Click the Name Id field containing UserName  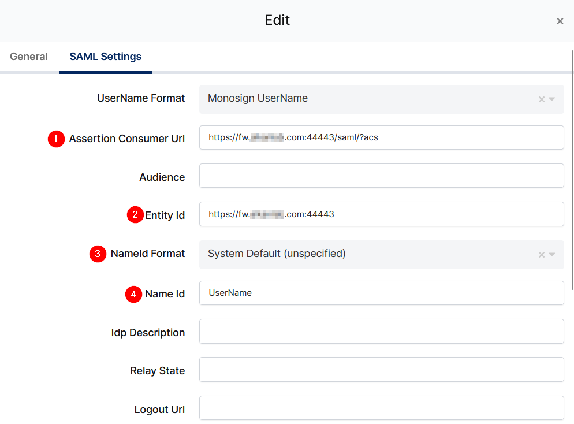click(381, 293)
